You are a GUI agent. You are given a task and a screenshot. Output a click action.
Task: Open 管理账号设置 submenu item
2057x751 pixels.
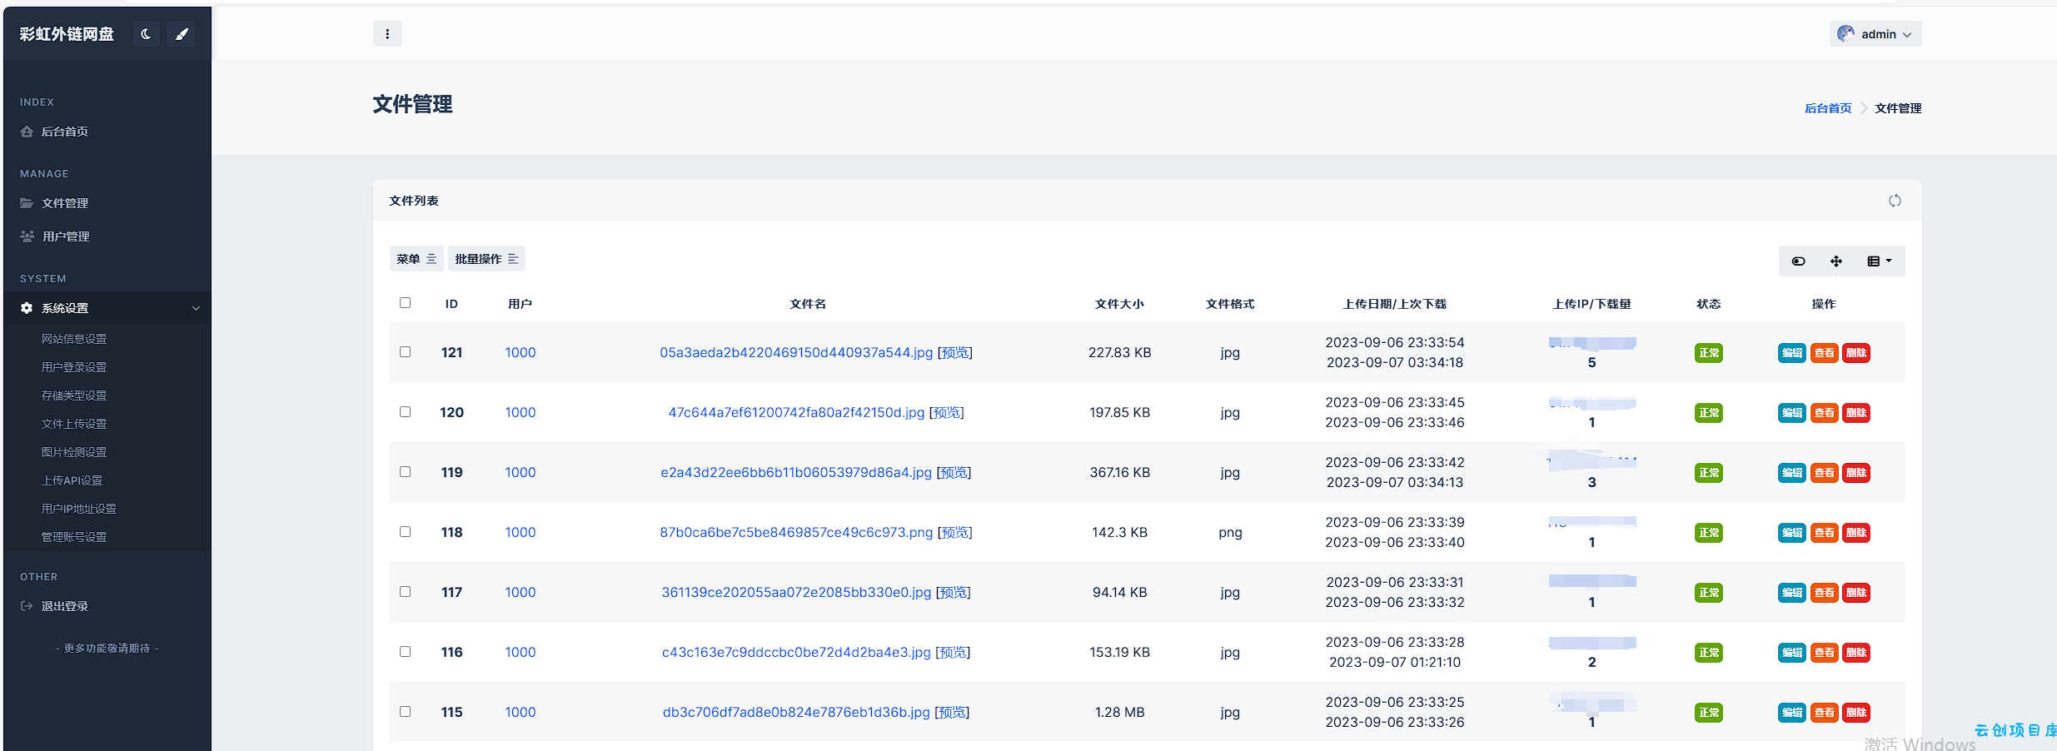(74, 537)
